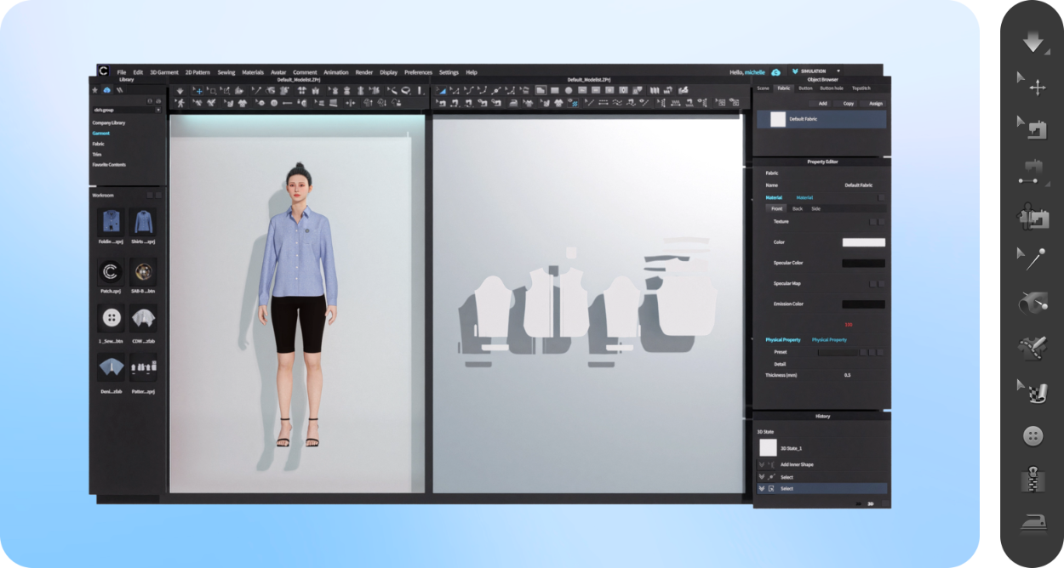Open the File menu
This screenshot has height=568, width=1064.
click(122, 72)
